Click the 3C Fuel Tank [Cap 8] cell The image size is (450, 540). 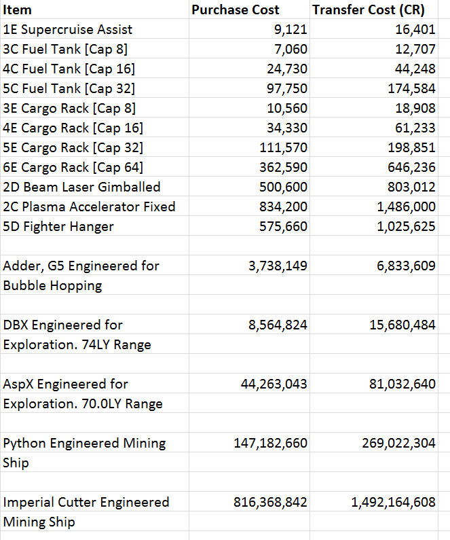[x=94, y=48]
